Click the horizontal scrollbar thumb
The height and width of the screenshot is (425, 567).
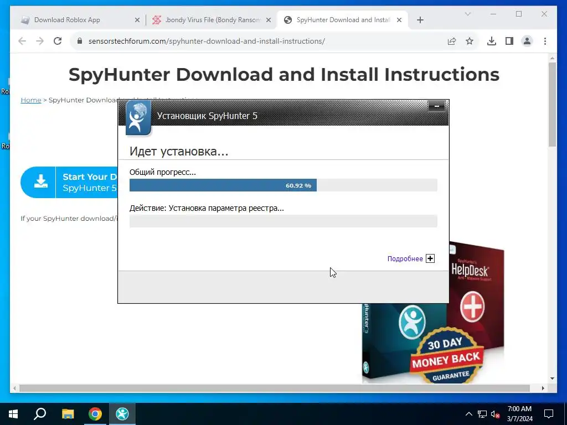[274, 388]
